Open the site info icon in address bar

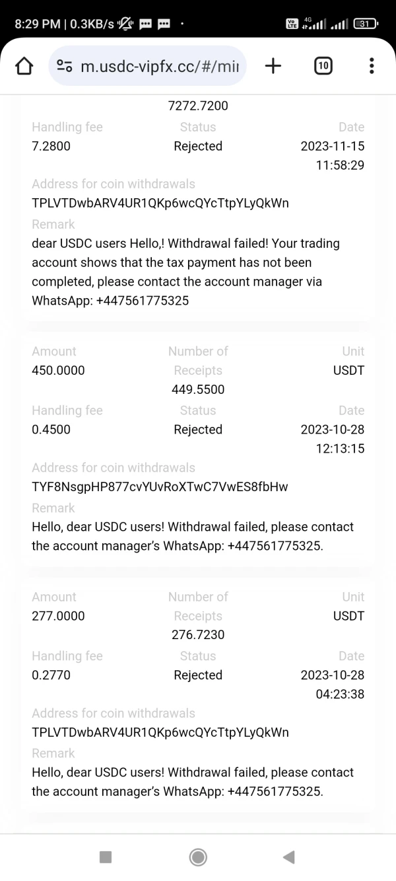[65, 66]
